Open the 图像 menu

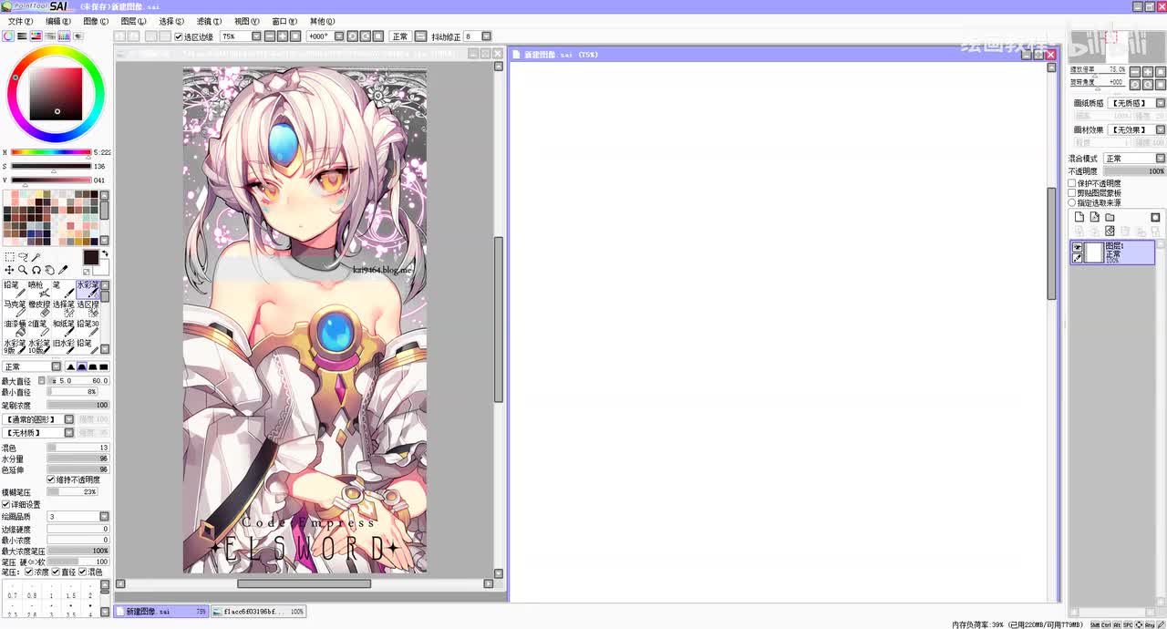pyautogui.click(x=96, y=21)
